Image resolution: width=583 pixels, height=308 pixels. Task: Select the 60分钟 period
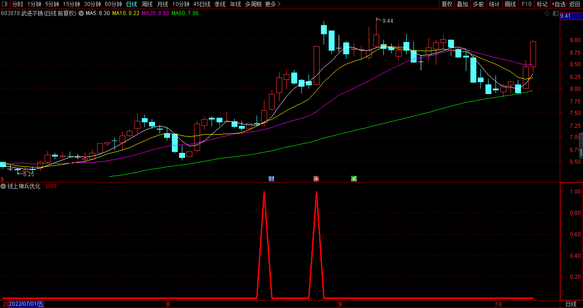(x=114, y=4)
